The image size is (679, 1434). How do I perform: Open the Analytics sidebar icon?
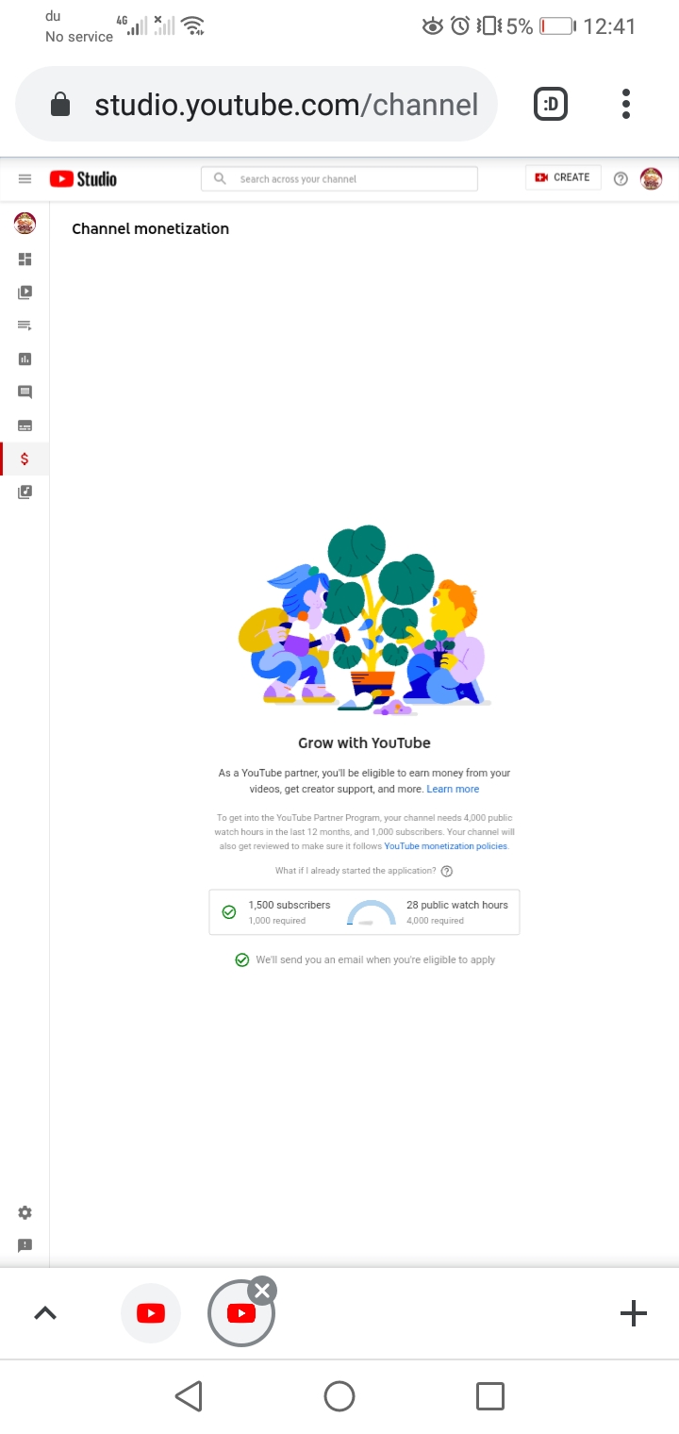pos(25,358)
